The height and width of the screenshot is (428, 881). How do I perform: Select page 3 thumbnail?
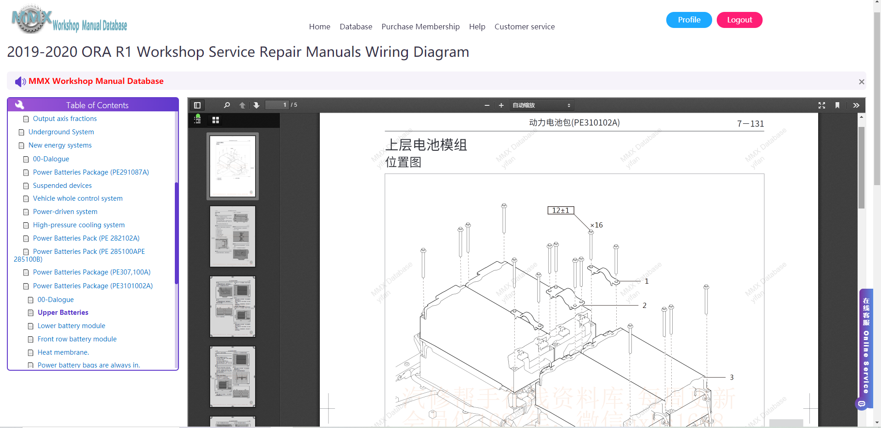[x=233, y=307]
